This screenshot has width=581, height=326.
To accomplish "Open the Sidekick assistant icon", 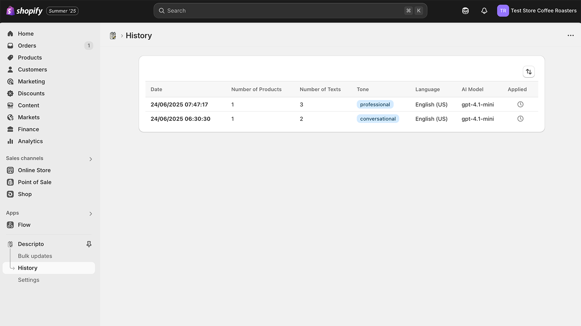I will tap(465, 11).
